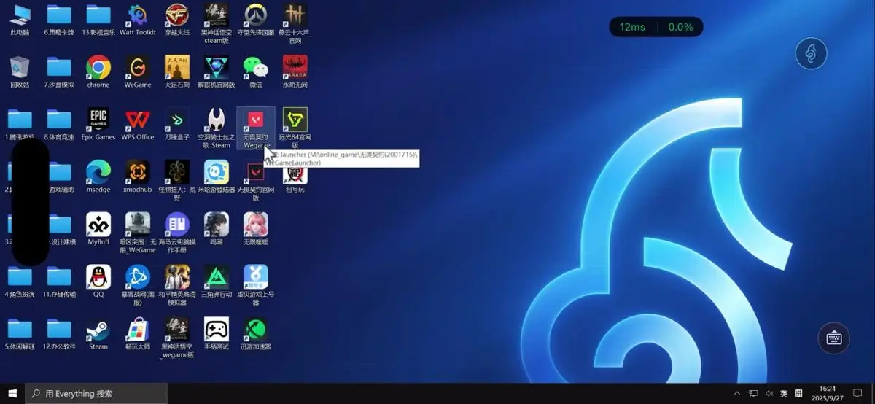Open the floating virtual keyboard button

coord(834,338)
